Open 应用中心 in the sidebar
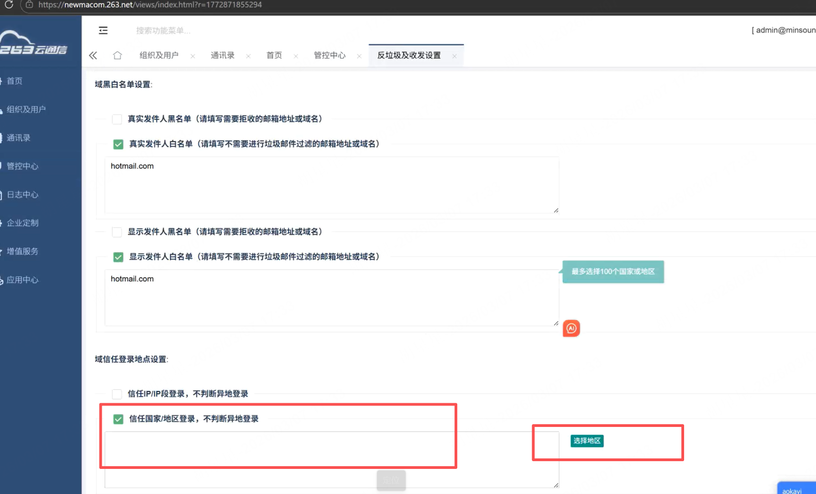The image size is (816, 494). (x=22, y=280)
